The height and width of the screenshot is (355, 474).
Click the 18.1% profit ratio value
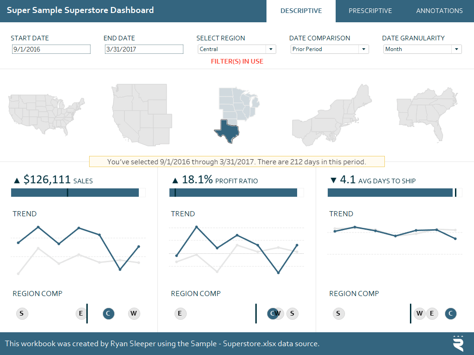197,180
